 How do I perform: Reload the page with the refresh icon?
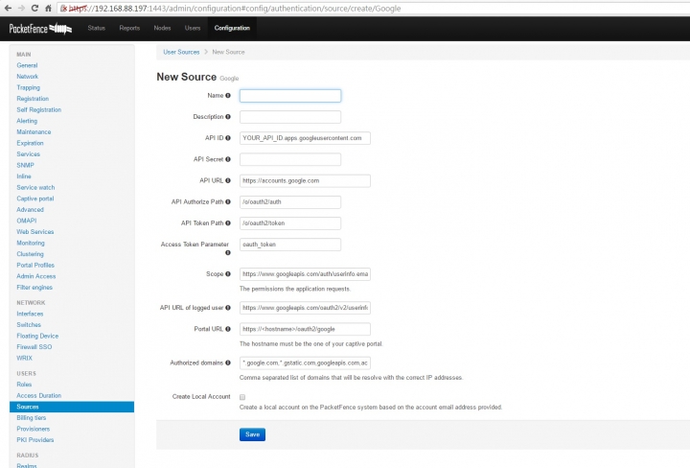(x=34, y=8)
